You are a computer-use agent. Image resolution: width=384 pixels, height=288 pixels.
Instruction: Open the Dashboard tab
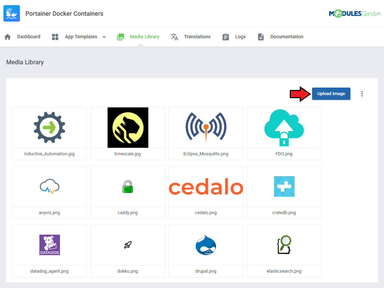29,37
